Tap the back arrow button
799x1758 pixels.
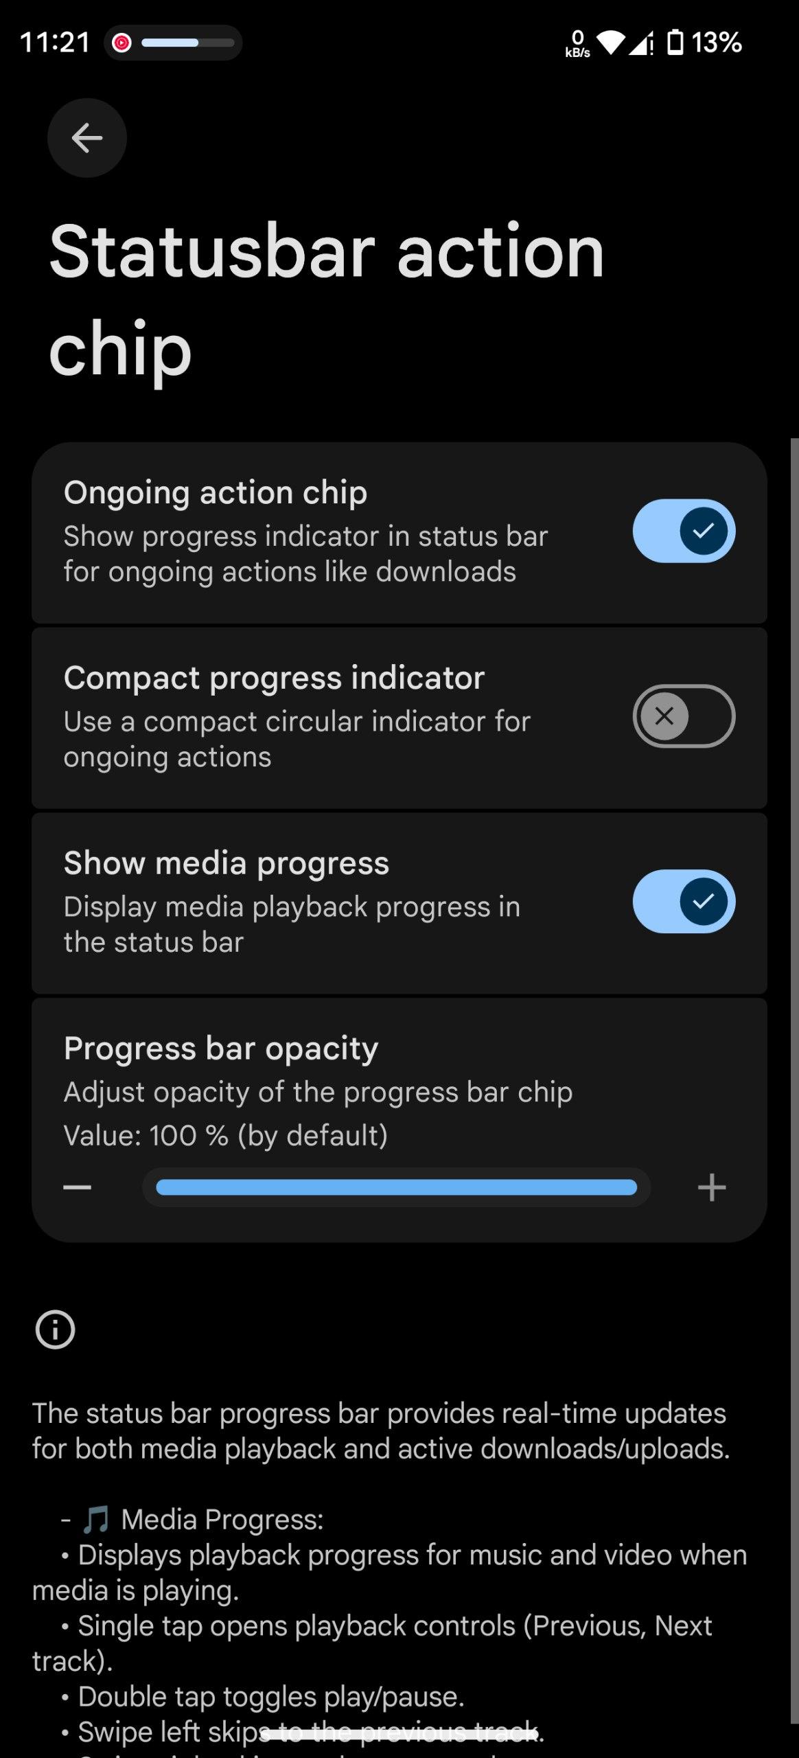(x=87, y=138)
